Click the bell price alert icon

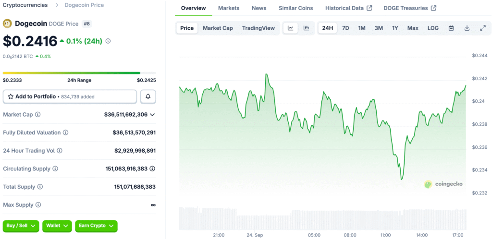tap(148, 97)
